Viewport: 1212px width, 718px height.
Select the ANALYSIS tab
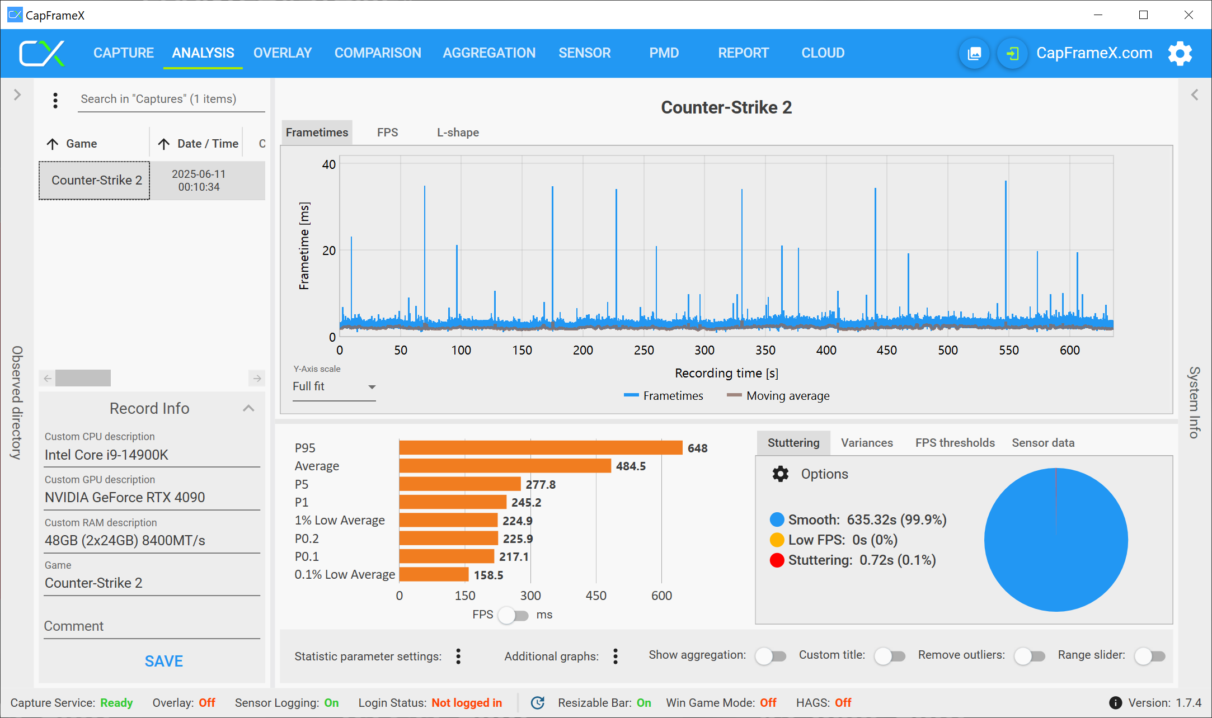click(203, 53)
